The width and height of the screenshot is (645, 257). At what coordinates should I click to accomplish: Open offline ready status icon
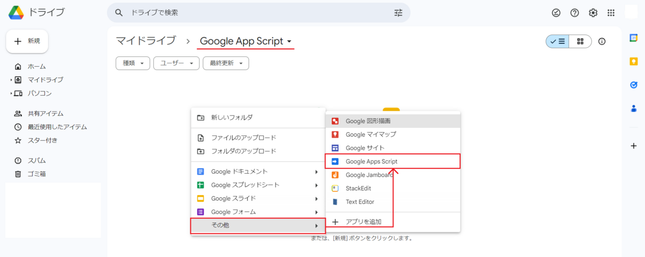556,12
